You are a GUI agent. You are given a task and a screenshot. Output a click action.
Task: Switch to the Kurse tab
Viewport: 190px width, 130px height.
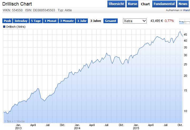click(x=132, y=4)
